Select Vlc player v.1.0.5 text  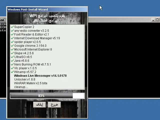[25, 68]
